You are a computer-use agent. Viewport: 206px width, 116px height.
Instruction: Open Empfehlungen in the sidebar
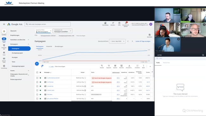(x=15, y=35)
